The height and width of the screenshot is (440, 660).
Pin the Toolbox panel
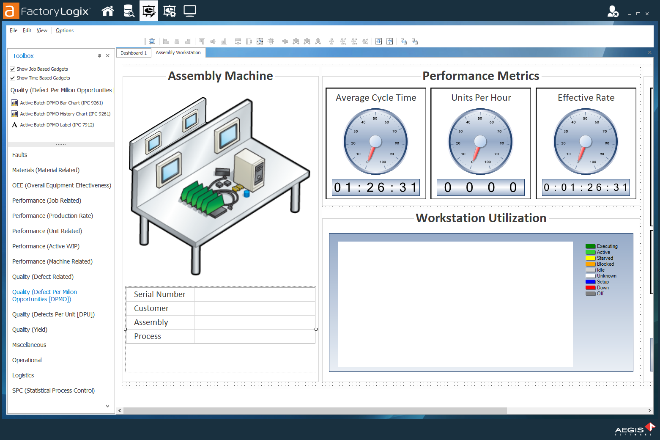pos(99,55)
